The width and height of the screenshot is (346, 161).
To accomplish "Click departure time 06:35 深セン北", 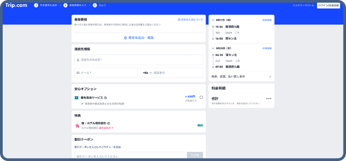I will (x=226, y=55).
